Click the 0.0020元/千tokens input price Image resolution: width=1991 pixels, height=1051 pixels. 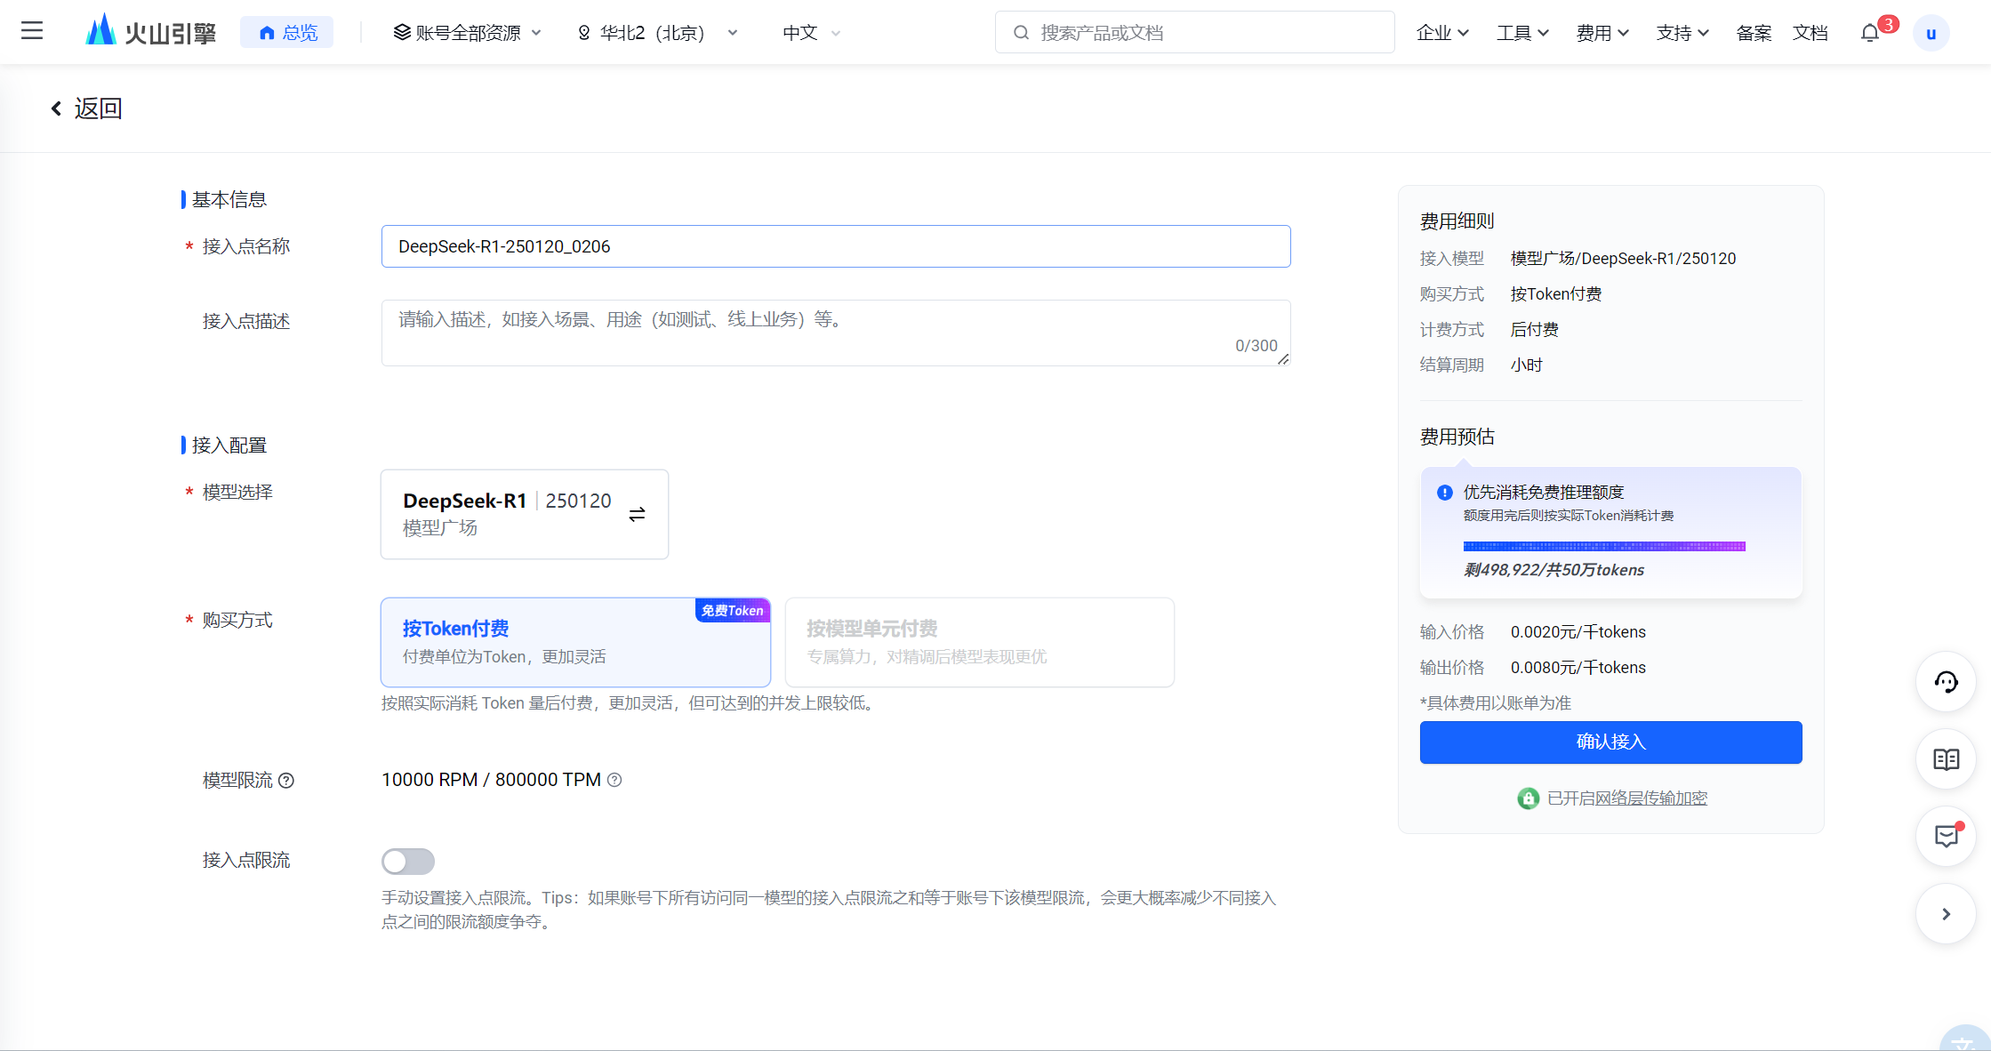coord(1578,632)
